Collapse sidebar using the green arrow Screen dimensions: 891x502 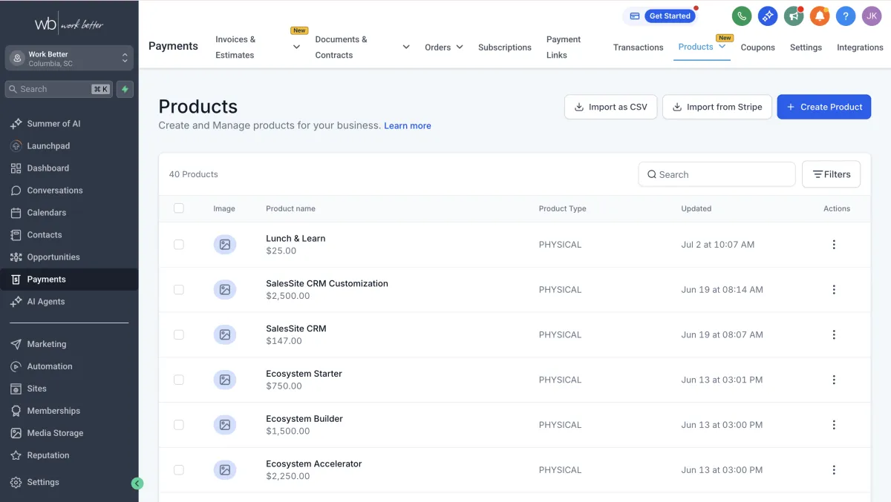tap(137, 483)
